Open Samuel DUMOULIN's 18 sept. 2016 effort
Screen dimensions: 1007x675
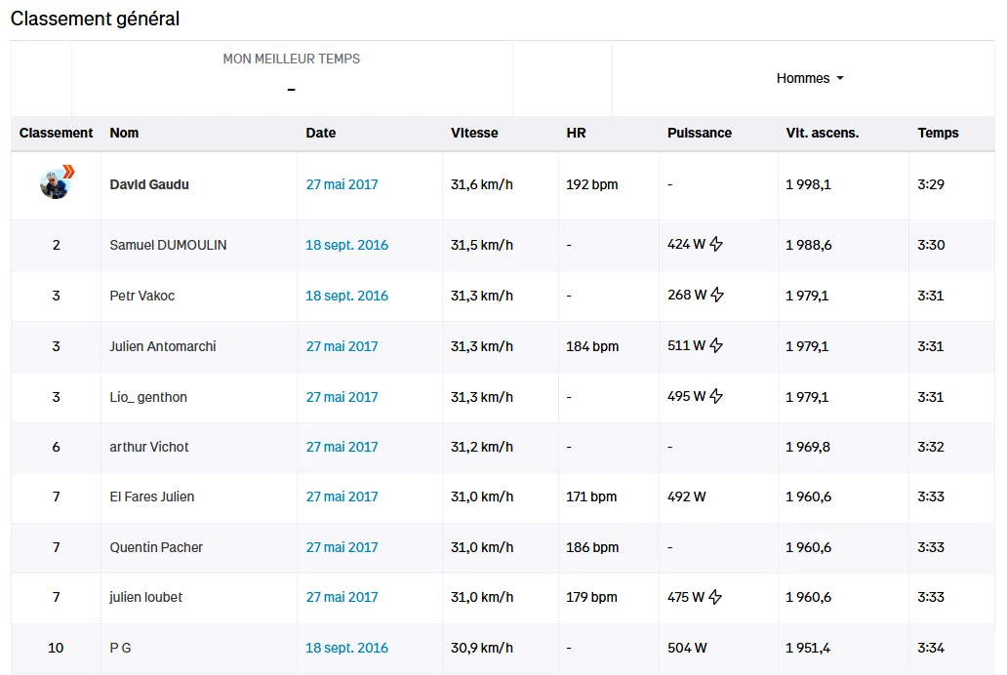346,245
